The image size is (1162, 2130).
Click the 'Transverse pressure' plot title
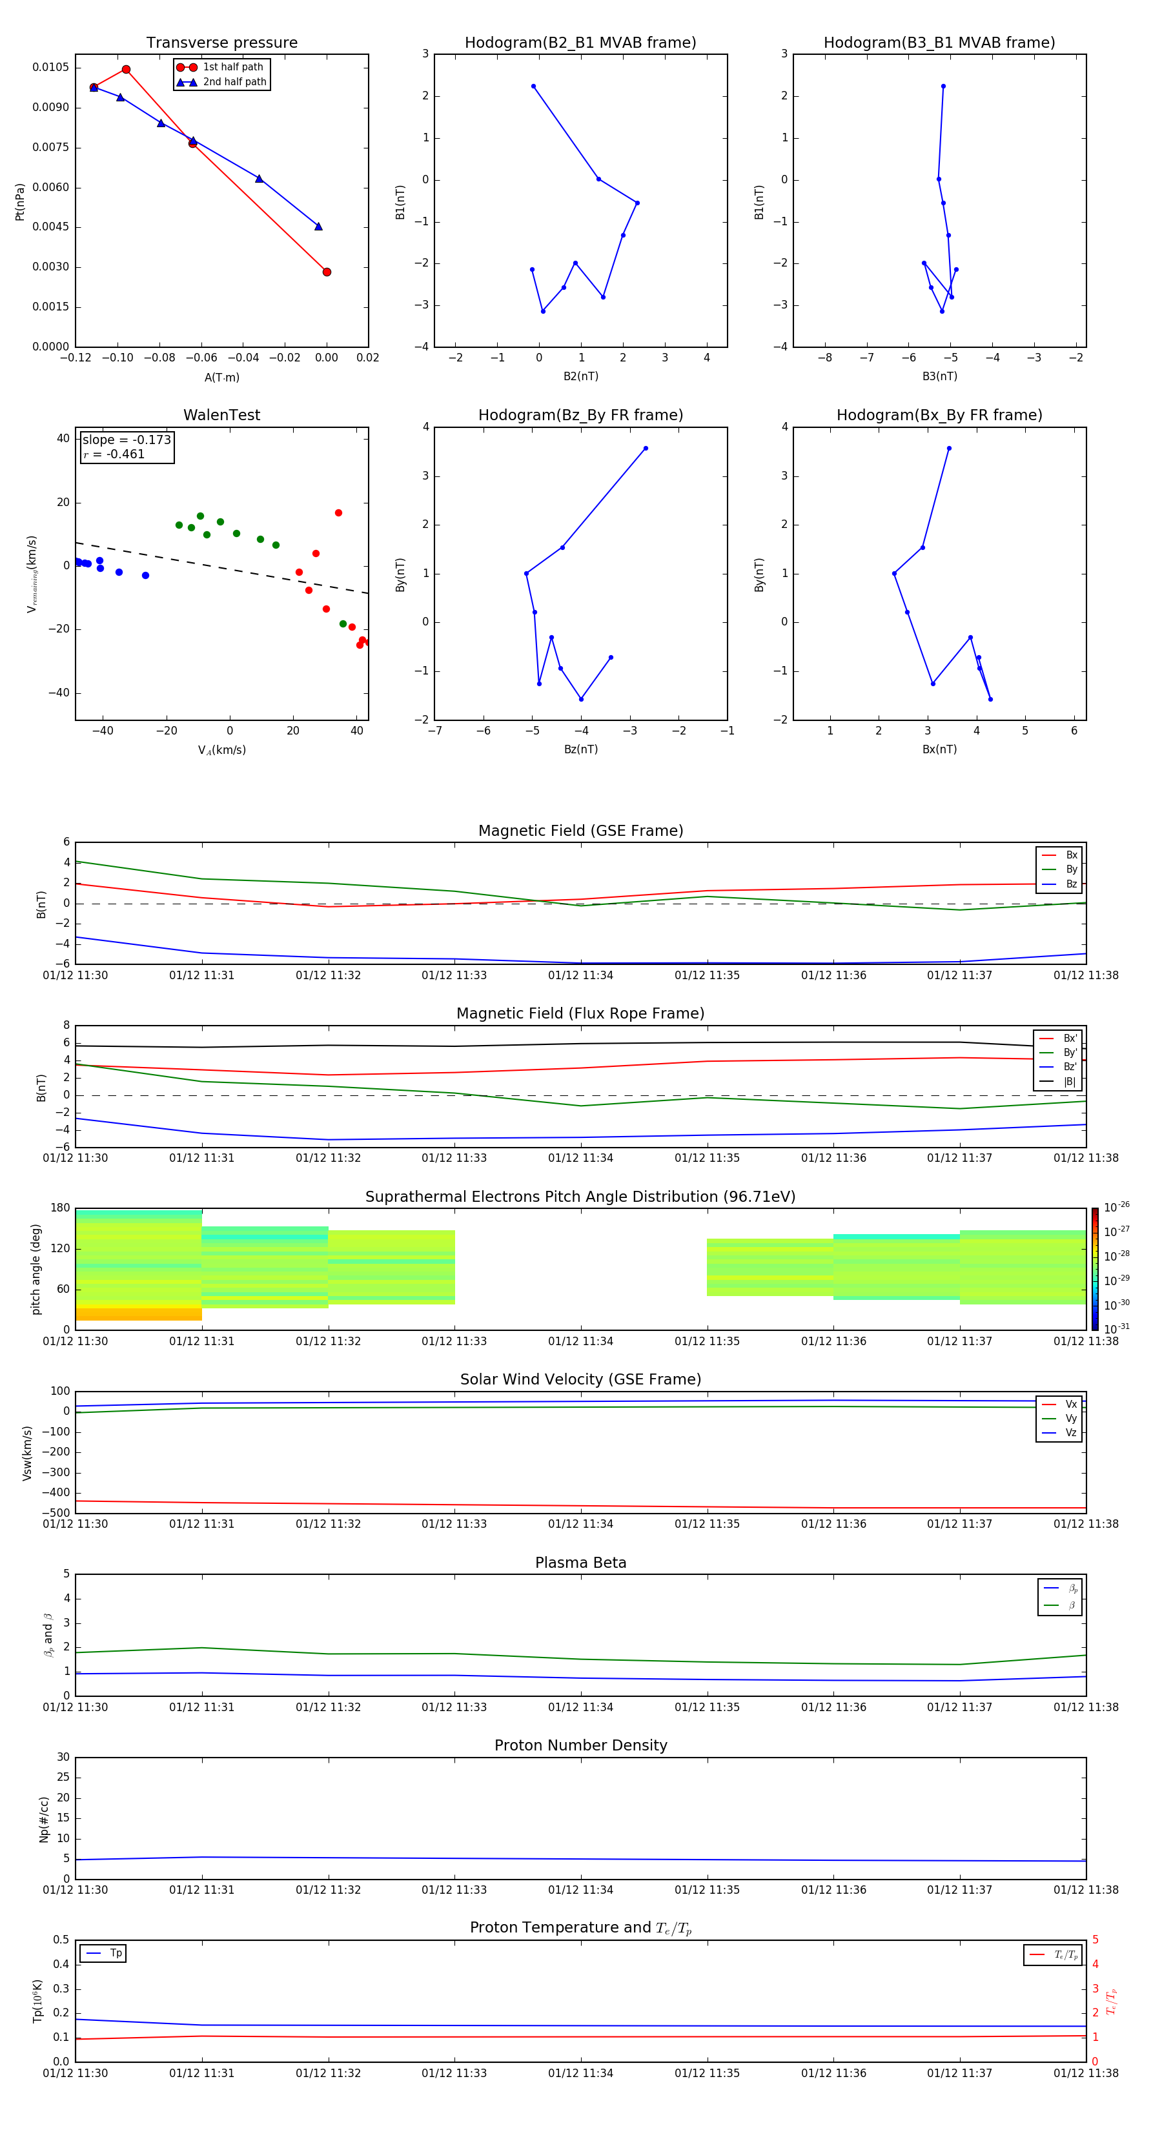tap(221, 43)
